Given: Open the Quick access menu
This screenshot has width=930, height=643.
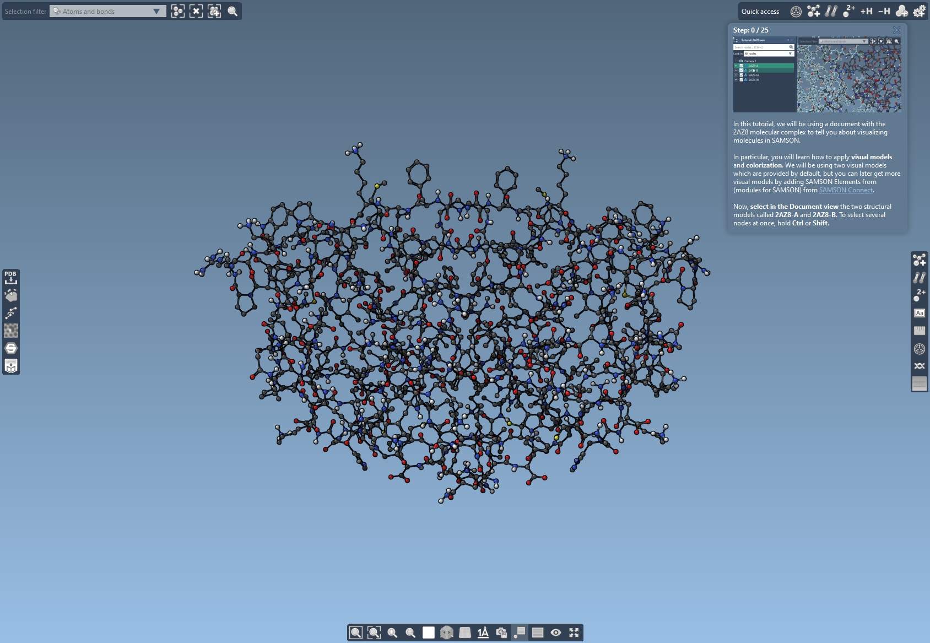Looking at the screenshot, I should [x=760, y=11].
